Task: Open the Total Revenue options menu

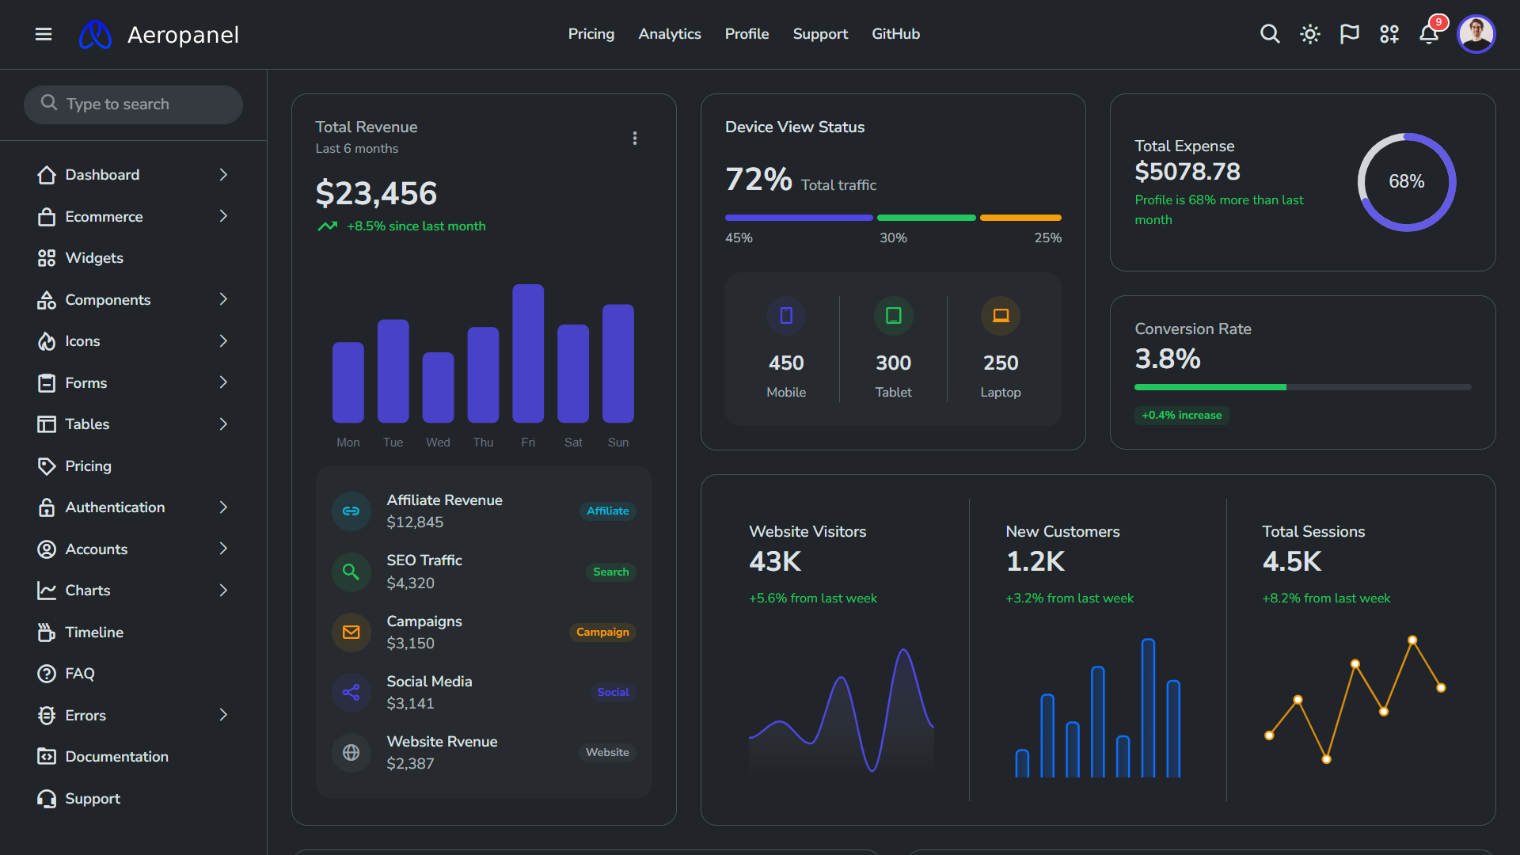Action: 635,138
